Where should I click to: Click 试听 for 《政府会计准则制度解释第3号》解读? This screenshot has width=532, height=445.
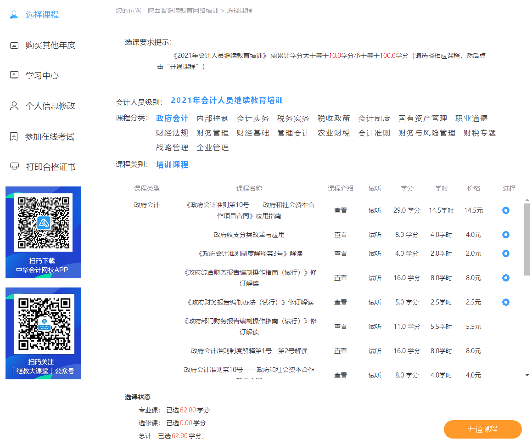pos(375,253)
